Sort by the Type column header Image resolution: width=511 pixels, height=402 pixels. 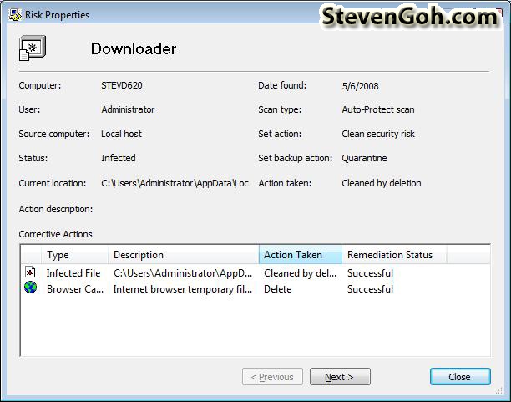coord(74,255)
